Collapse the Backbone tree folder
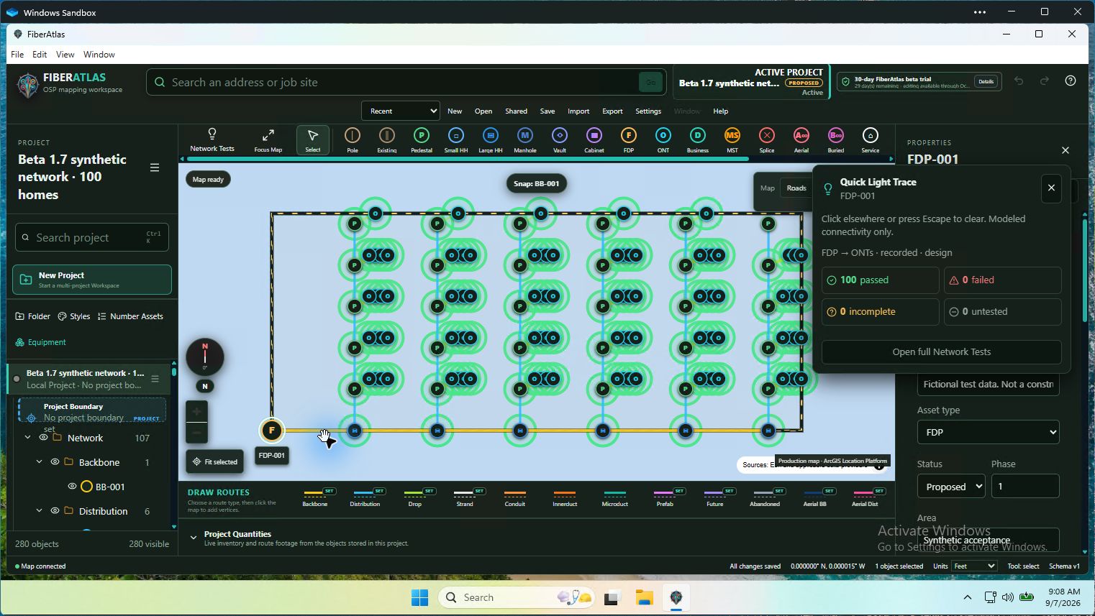Image resolution: width=1095 pixels, height=616 pixels. coord(40,462)
